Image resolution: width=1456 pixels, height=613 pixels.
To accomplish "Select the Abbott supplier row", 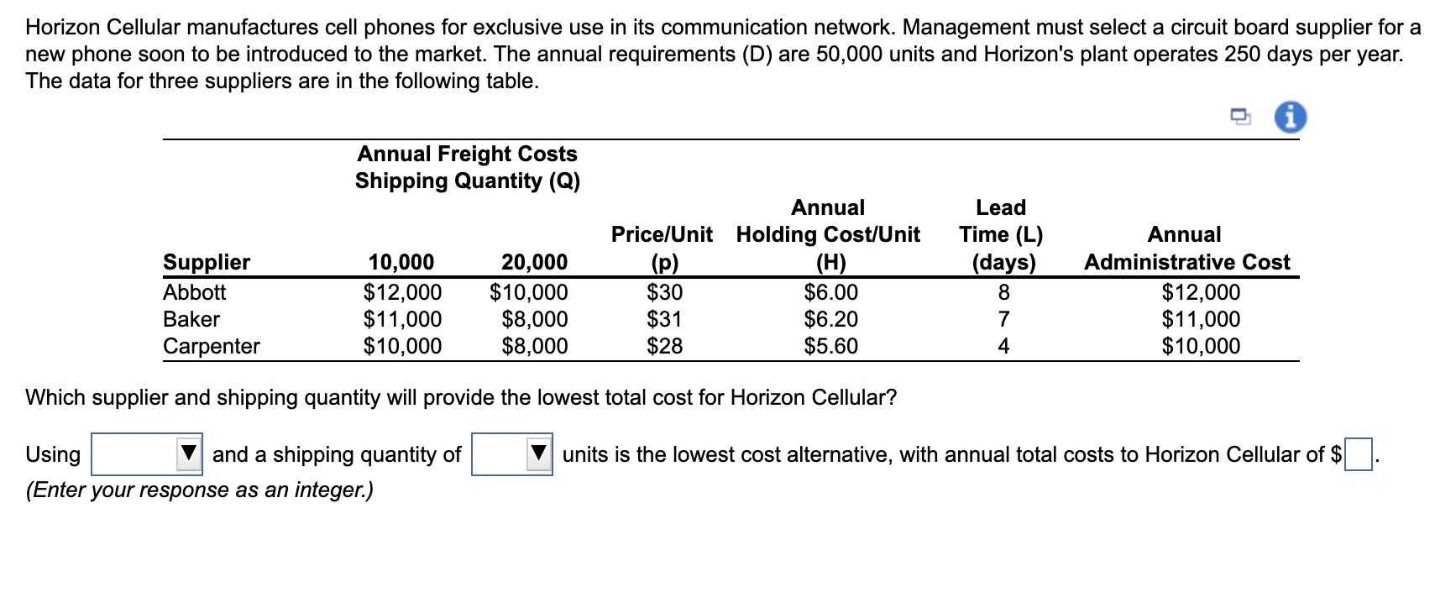I will [196, 292].
